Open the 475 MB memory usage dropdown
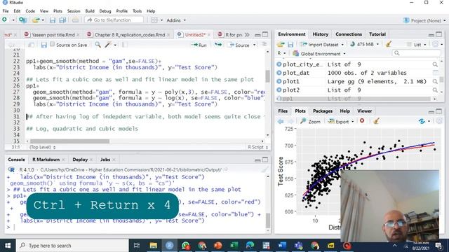 (x=365, y=44)
